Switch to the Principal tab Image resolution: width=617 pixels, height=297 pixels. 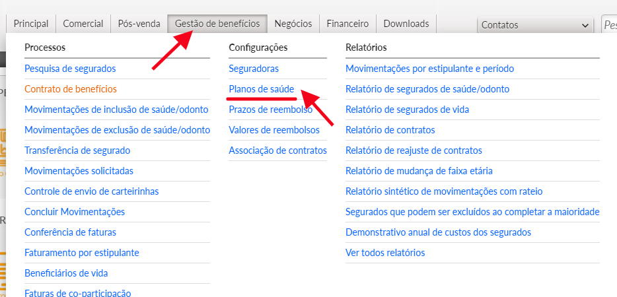click(31, 24)
